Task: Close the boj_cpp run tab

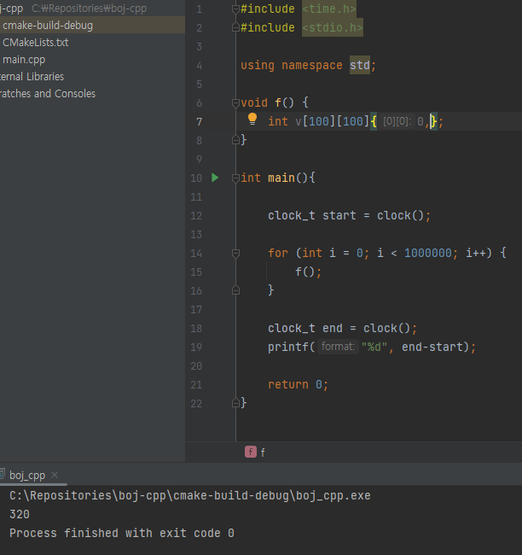Action: (x=55, y=475)
